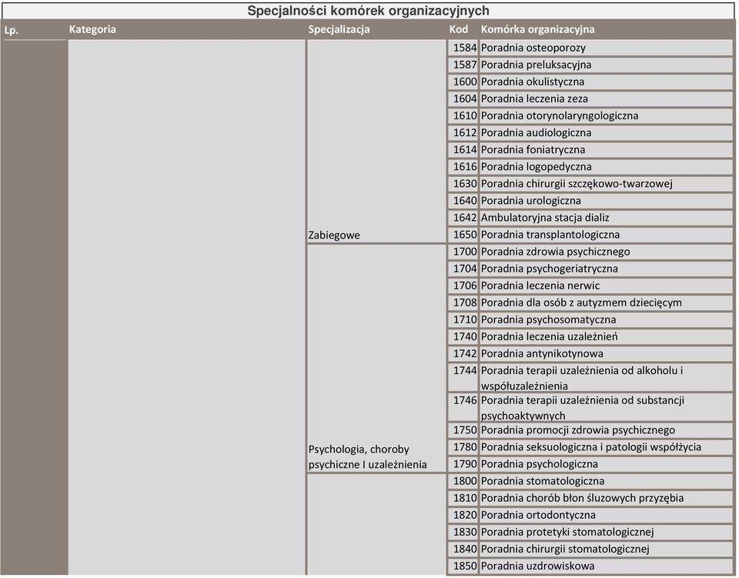Select code cell 1746
Image resolution: width=739 pixels, height=578 pixels.
[463, 406]
